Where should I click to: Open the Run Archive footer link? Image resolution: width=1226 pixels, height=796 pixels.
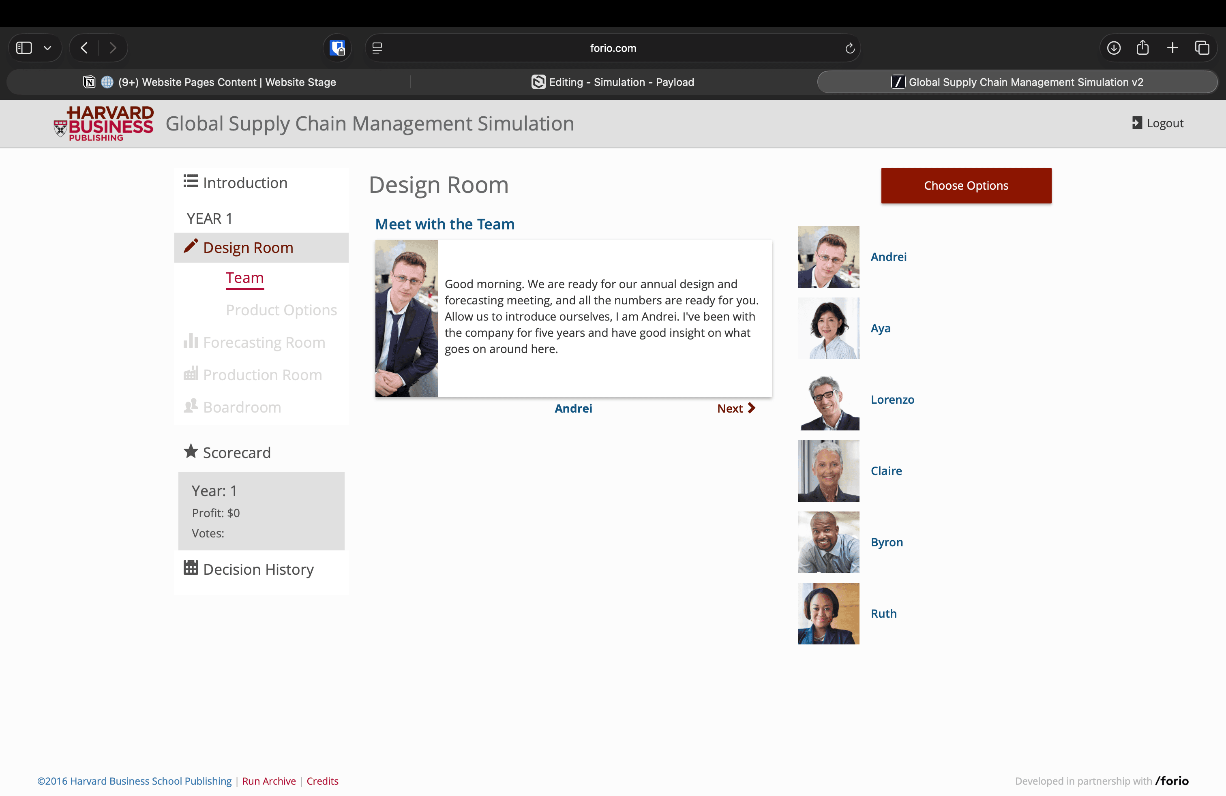269,781
